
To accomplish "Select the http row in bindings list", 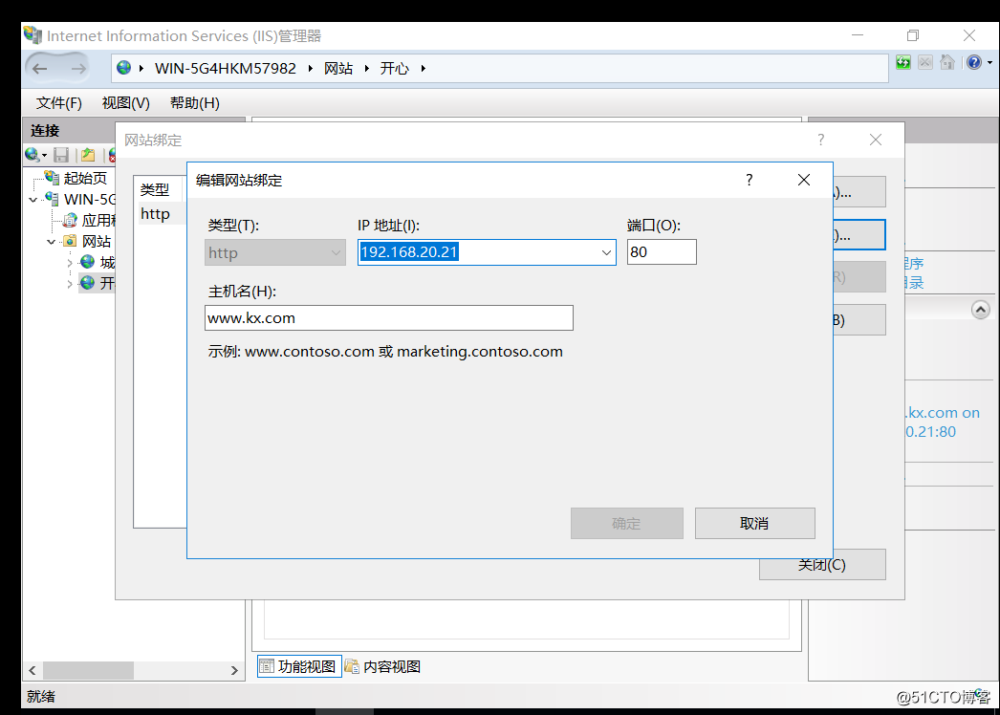I will (160, 214).
